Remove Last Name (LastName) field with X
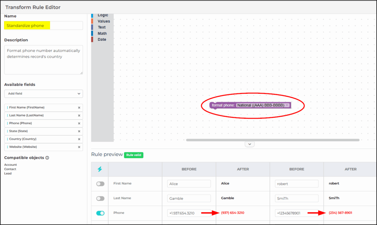 point(79,115)
